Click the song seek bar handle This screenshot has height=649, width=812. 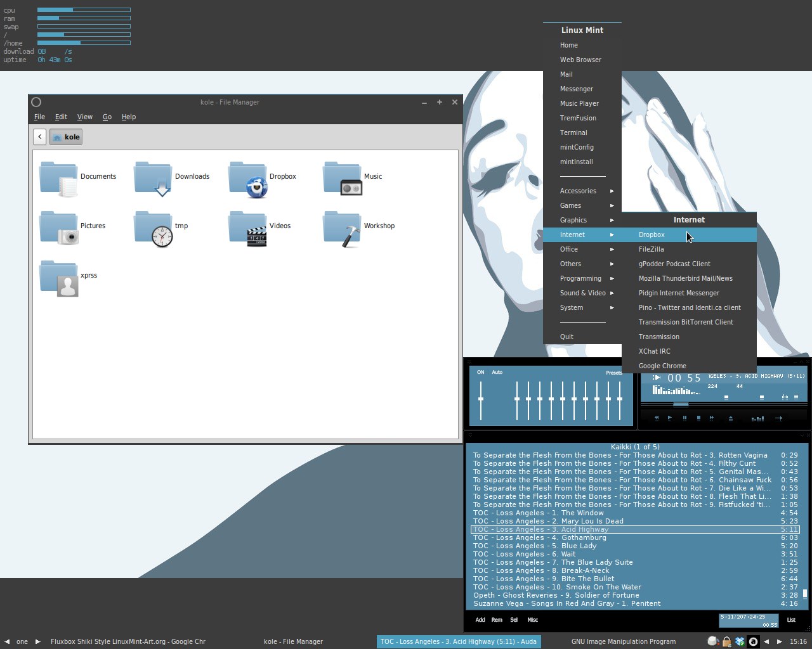681,404
